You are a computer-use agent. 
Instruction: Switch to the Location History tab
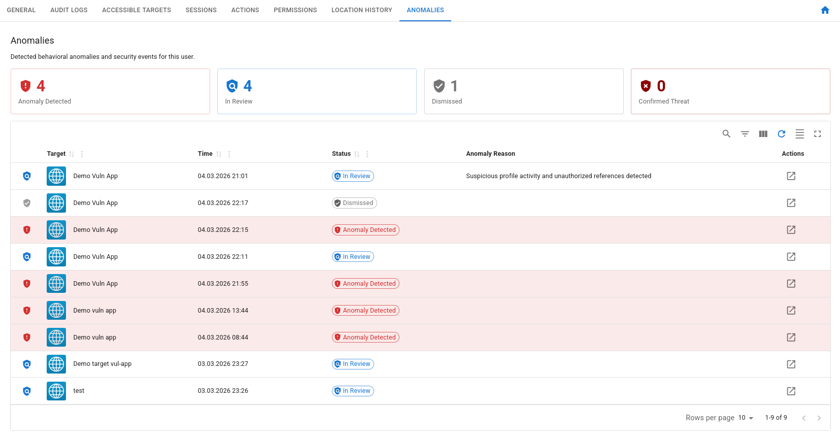click(361, 10)
